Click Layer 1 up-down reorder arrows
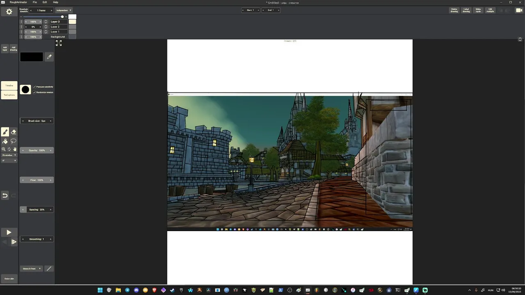The image size is (525, 295). [46, 32]
